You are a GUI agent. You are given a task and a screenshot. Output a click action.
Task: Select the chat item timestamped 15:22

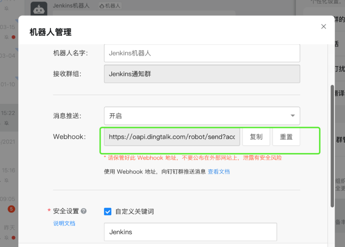9,118
